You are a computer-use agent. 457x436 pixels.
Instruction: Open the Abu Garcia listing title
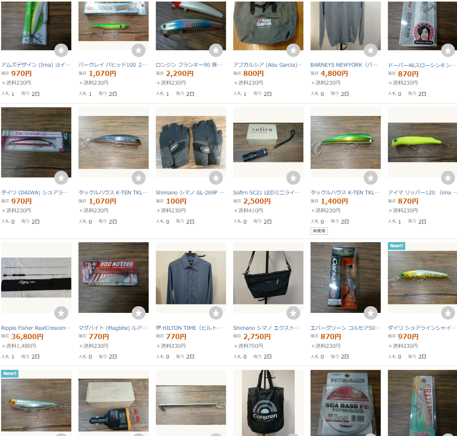[267, 65]
